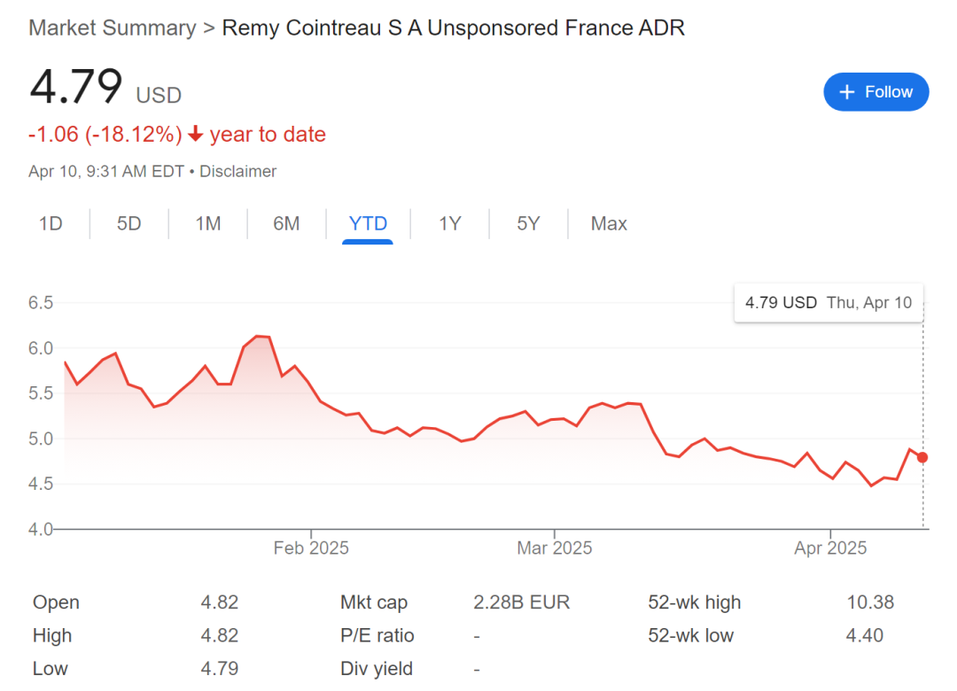This screenshot has width=957, height=691.
Task: Click the Mkt cap value 2.28B EUR
Action: click(x=522, y=602)
